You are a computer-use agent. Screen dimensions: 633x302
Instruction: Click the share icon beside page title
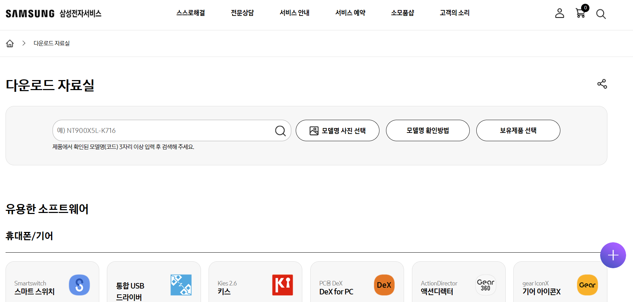coord(602,84)
